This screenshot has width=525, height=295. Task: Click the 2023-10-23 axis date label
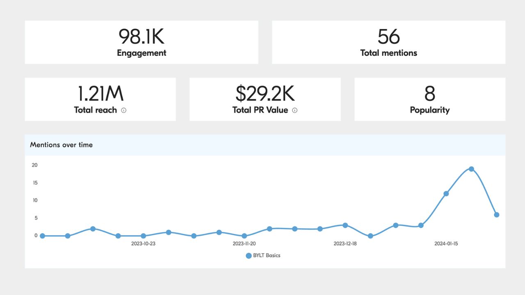pyautogui.click(x=143, y=243)
